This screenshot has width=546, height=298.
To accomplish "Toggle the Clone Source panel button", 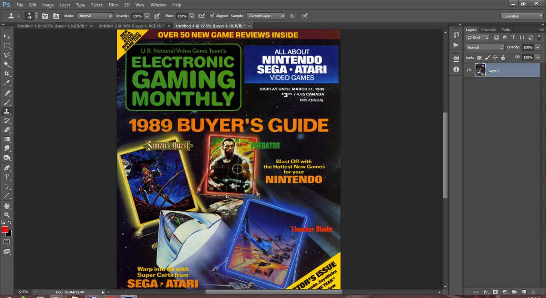I will point(56,16).
